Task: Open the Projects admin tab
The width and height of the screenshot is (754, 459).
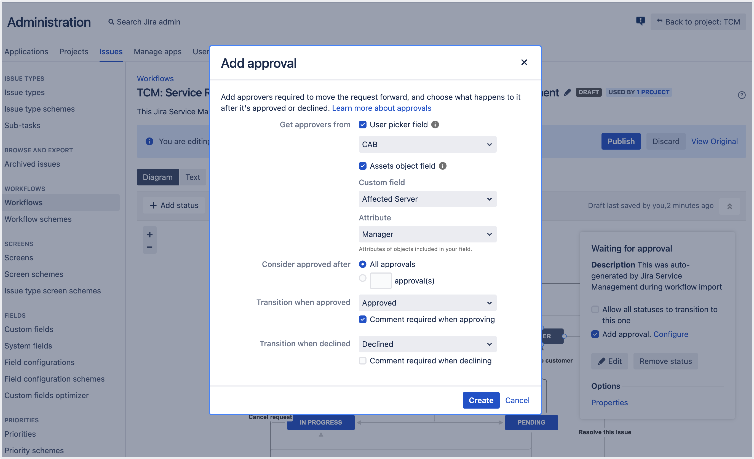Action: click(x=73, y=51)
